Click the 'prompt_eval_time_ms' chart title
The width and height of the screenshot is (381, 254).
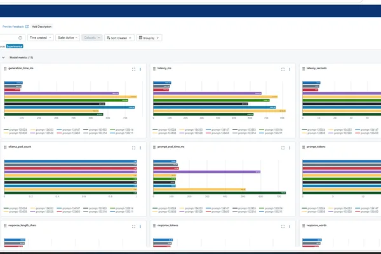(x=171, y=147)
